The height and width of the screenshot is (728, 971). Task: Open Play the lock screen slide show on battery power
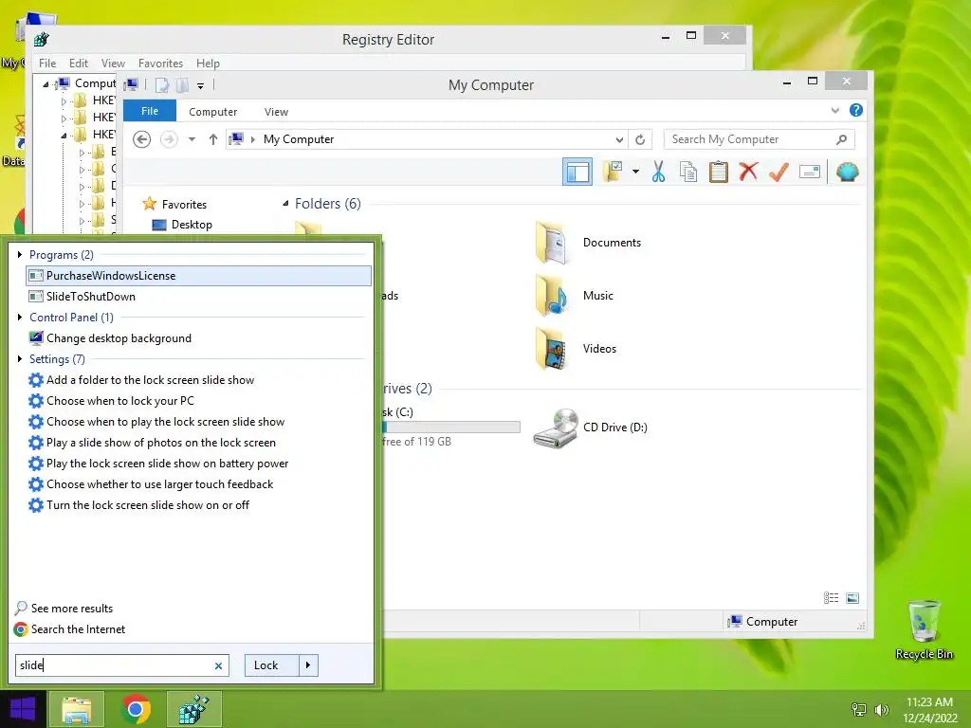199,464
